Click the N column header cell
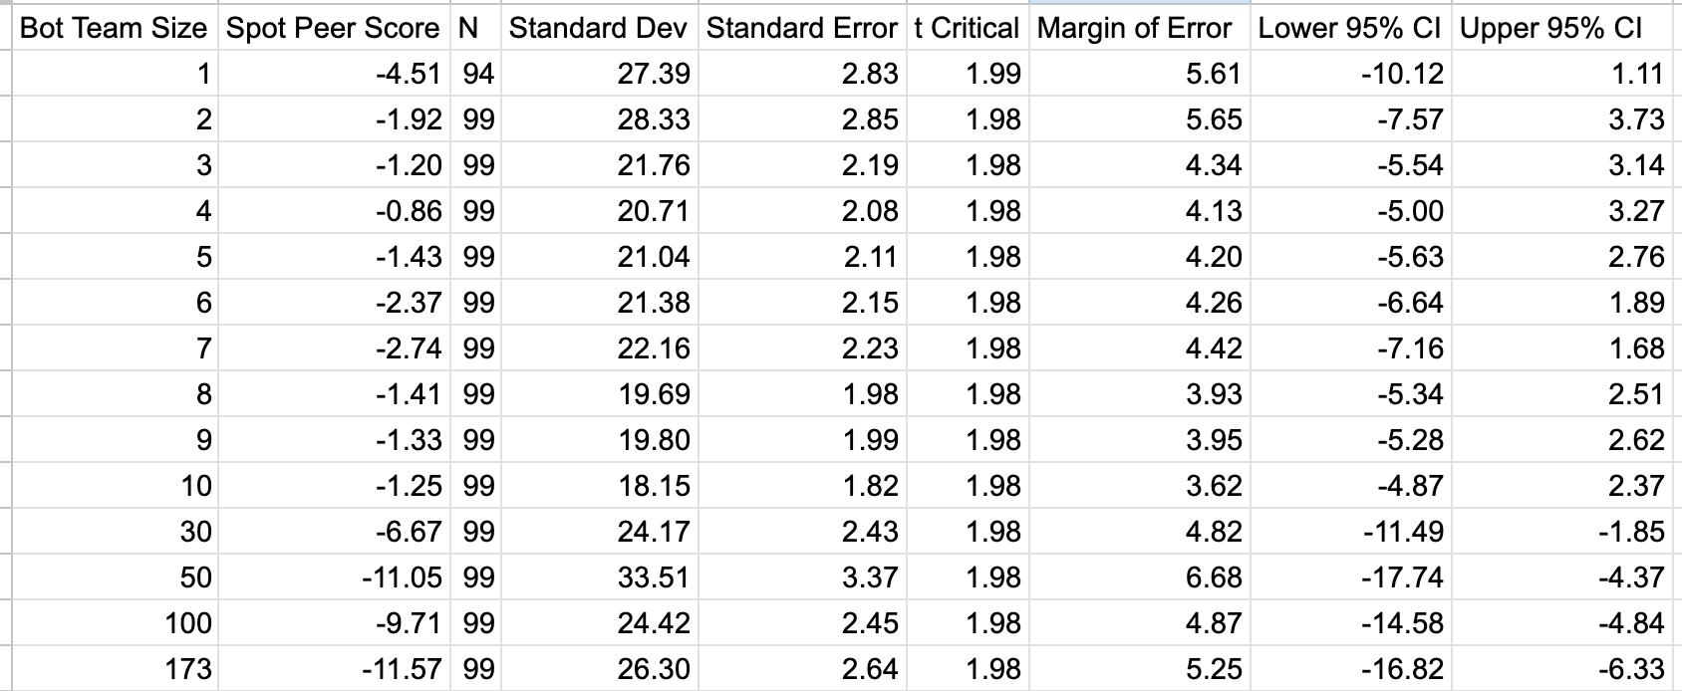1682x691 pixels. [477, 28]
